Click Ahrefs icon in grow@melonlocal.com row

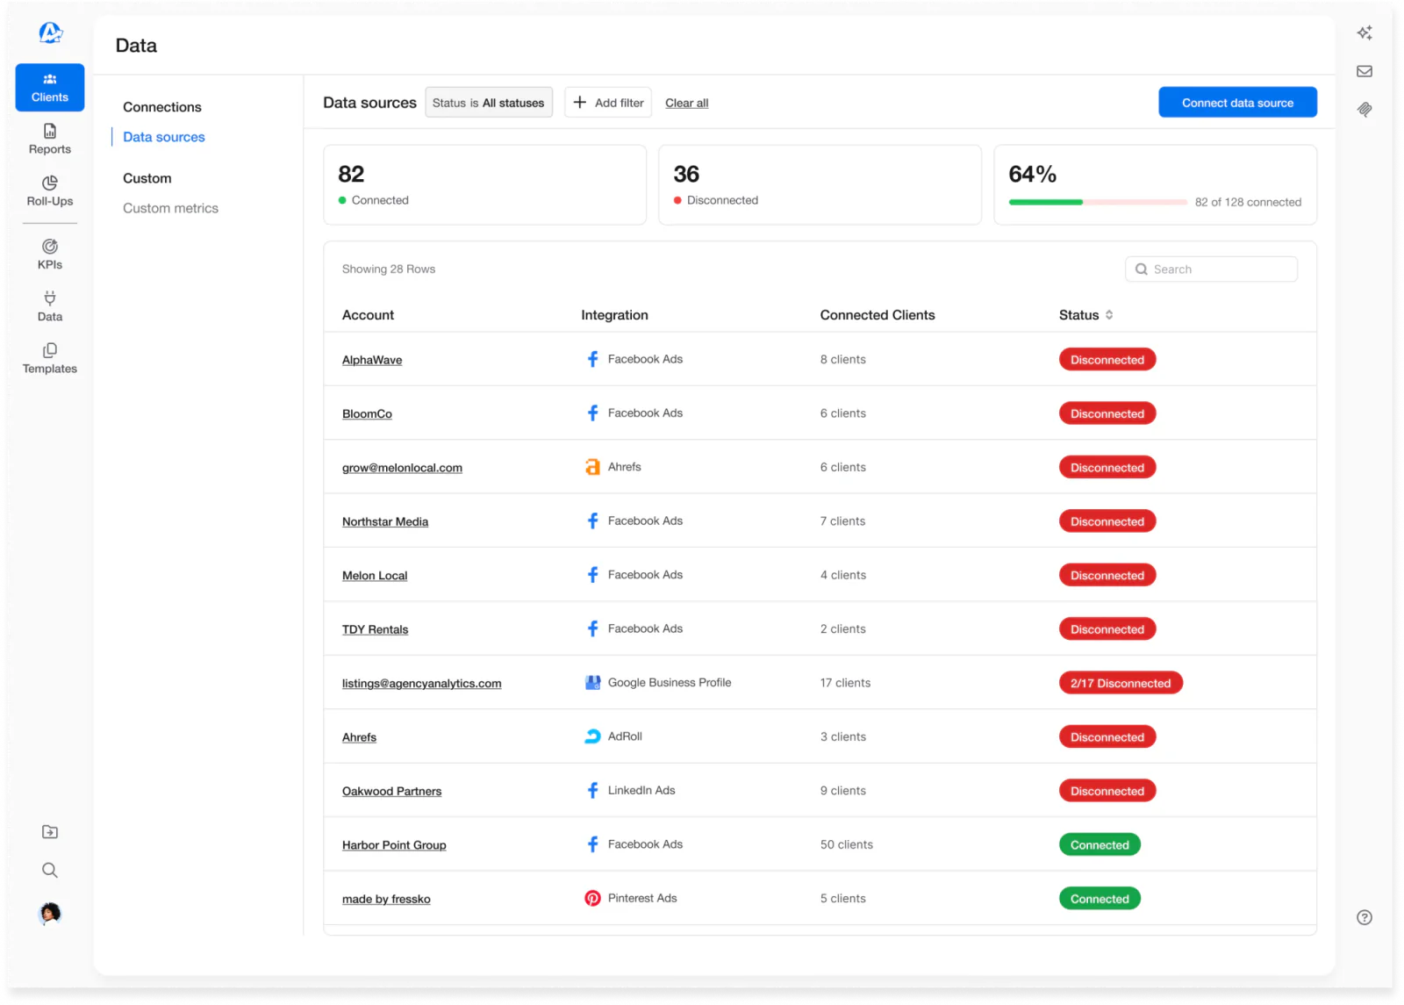coord(593,467)
